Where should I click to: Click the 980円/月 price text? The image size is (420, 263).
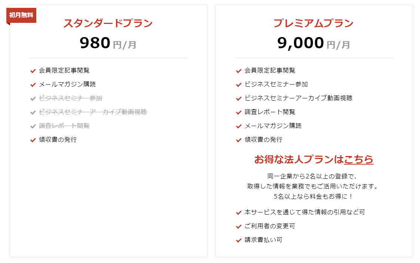[x=108, y=43]
